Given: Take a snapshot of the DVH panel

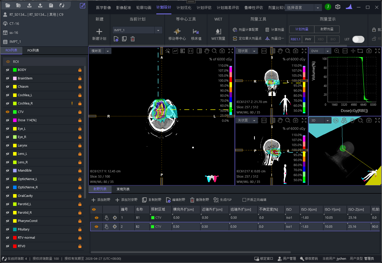Looking at the screenshot, I should coord(369,51).
